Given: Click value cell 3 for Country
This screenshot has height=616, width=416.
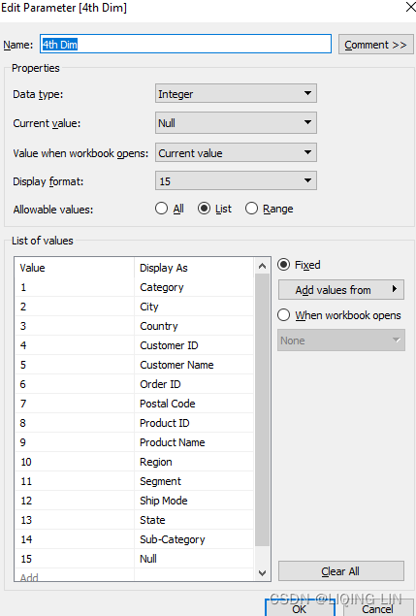Looking at the screenshot, I should click(x=75, y=326).
